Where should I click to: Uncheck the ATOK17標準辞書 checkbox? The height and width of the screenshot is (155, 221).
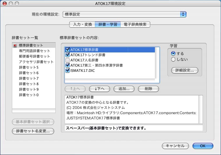point(68,50)
